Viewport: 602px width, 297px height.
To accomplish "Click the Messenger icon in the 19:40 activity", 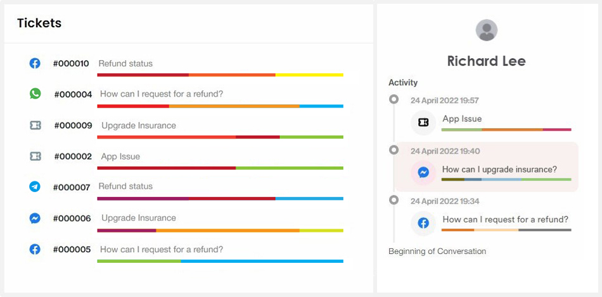I will 423,173.
